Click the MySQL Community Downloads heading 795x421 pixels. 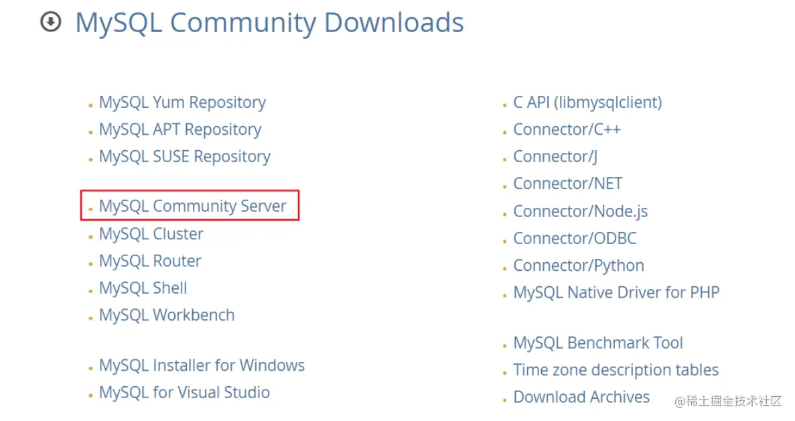pos(269,23)
